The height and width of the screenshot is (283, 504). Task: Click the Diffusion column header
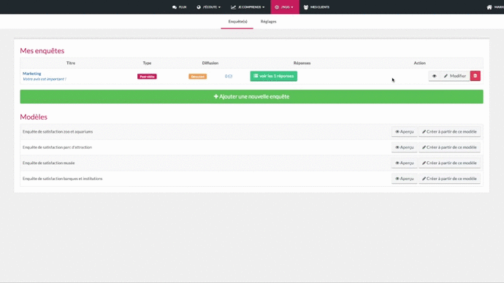point(210,63)
